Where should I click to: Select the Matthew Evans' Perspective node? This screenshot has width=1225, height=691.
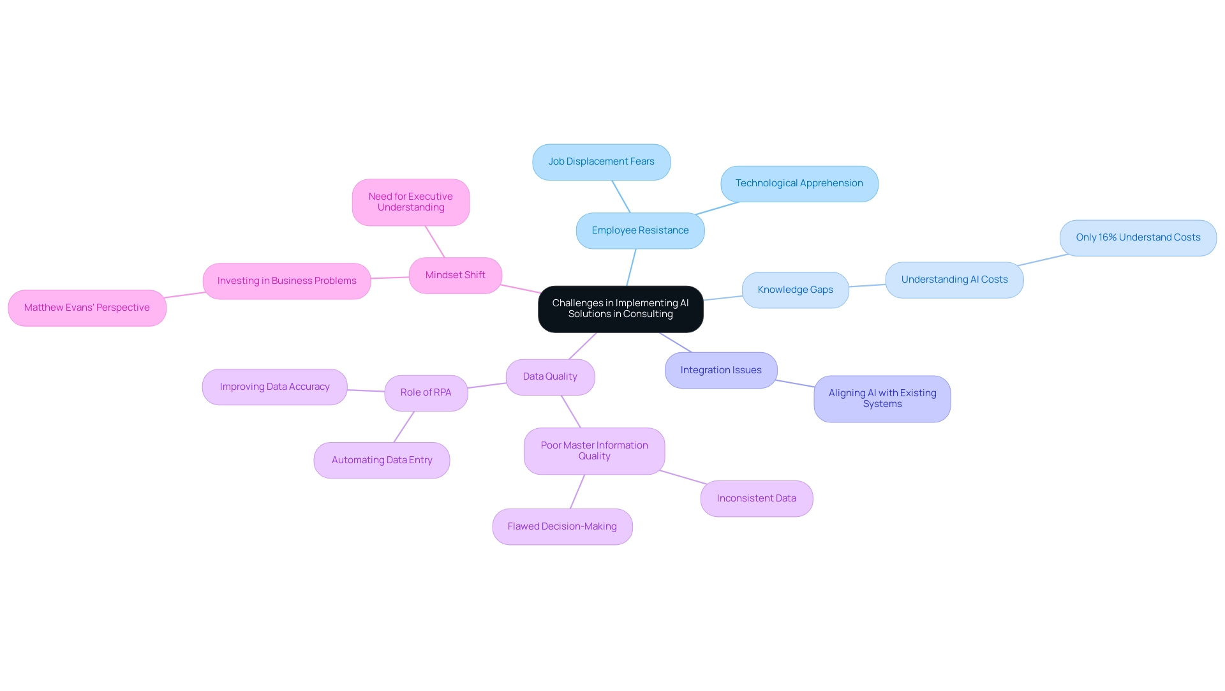coord(87,306)
